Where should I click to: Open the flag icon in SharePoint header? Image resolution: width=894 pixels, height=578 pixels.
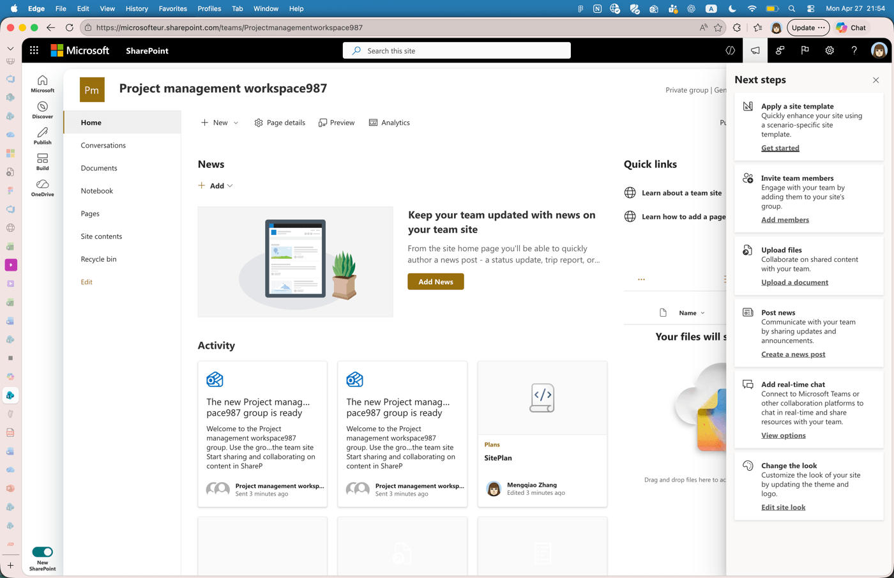click(x=805, y=50)
